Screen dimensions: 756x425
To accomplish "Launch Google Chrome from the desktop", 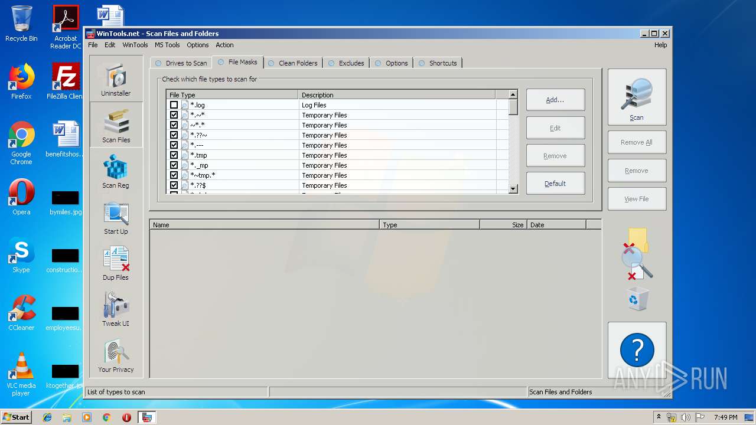I will click(21, 143).
